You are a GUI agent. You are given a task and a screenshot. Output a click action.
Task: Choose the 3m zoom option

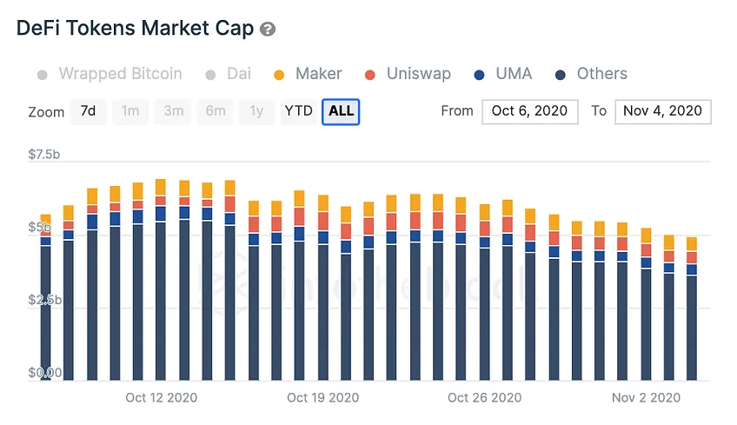(174, 111)
